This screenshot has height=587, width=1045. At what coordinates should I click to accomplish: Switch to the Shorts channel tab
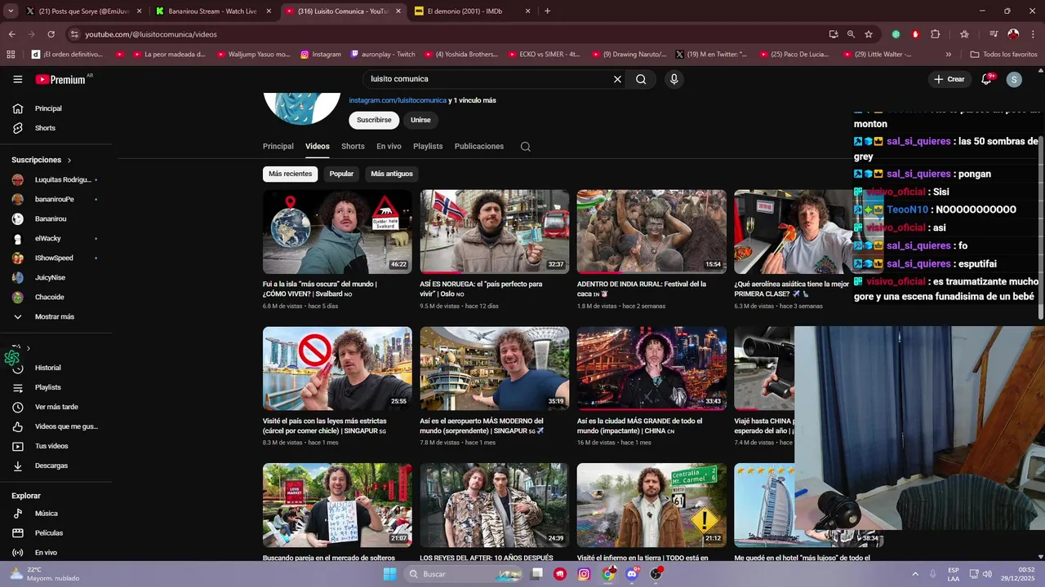[353, 147]
